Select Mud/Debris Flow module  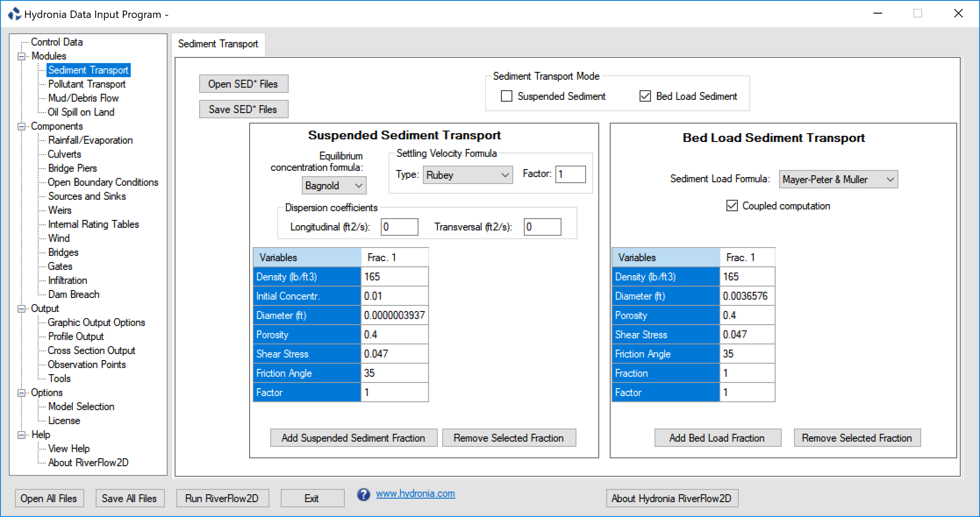coord(83,98)
